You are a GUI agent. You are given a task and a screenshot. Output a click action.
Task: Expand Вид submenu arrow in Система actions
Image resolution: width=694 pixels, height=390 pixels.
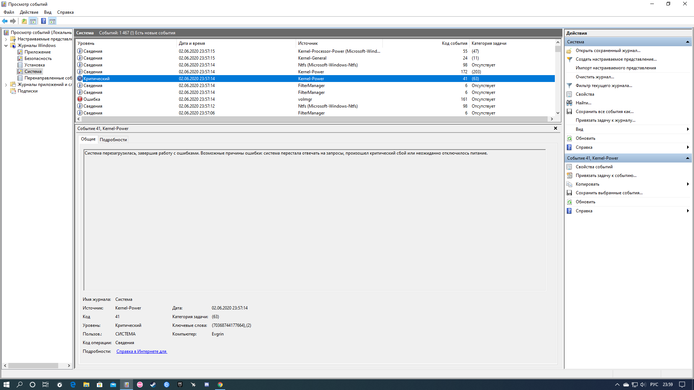click(x=687, y=129)
